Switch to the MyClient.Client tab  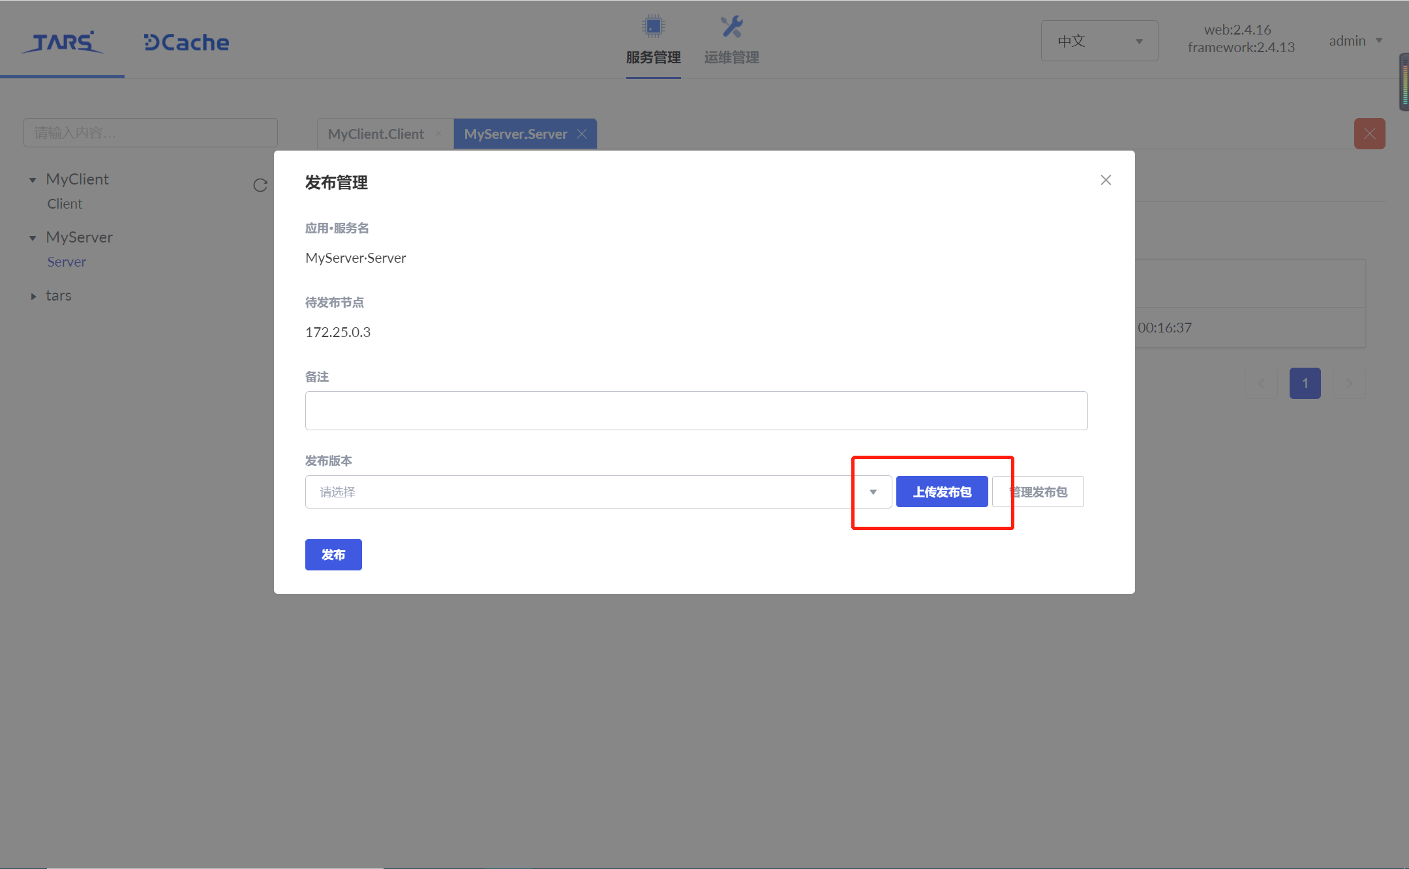coord(376,134)
